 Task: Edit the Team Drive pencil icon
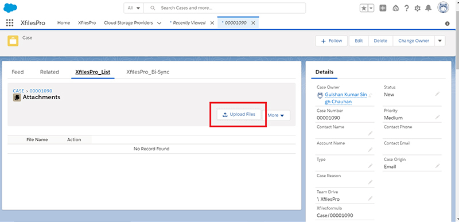coord(370,198)
